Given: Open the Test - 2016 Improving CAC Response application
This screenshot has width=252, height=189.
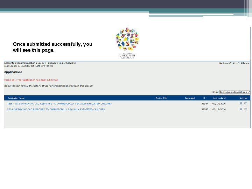Looking at the screenshot, I should 59,104.
